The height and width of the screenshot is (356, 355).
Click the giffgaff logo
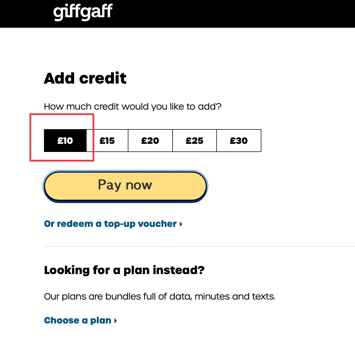pyautogui.click(x=83, y=12)
